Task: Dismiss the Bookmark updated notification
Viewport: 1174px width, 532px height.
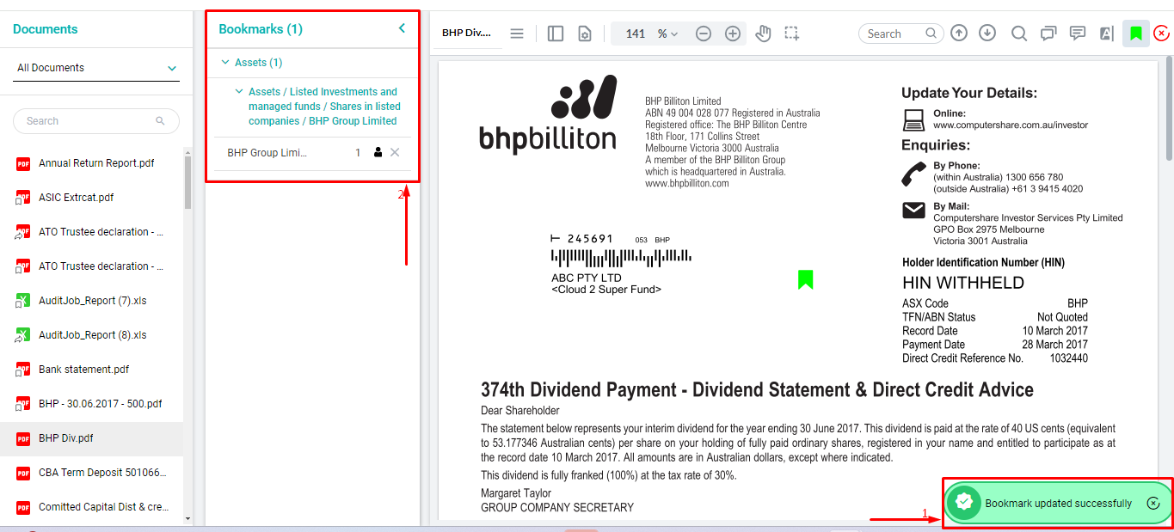Action: [1154, 503]
